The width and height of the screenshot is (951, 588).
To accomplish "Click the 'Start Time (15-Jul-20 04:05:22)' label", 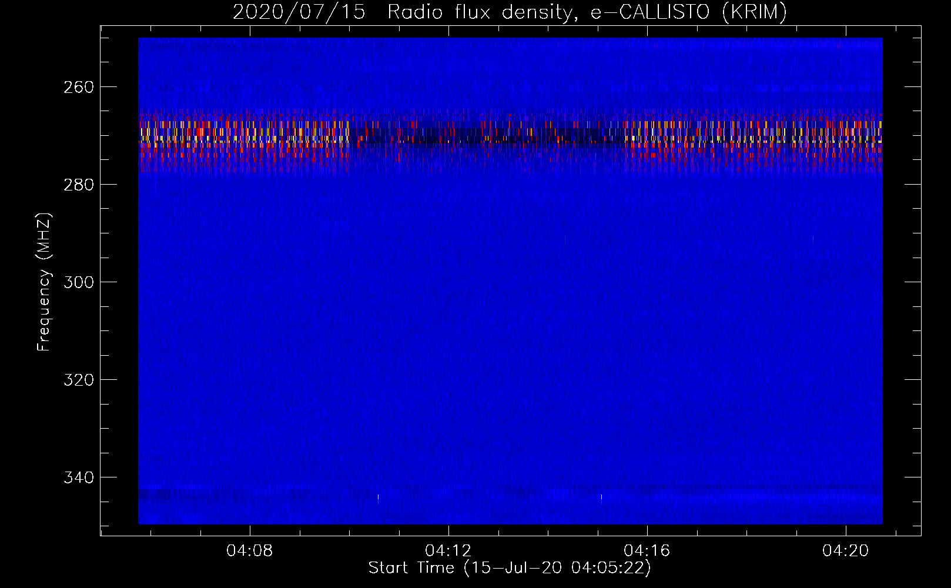I will 510,568.
